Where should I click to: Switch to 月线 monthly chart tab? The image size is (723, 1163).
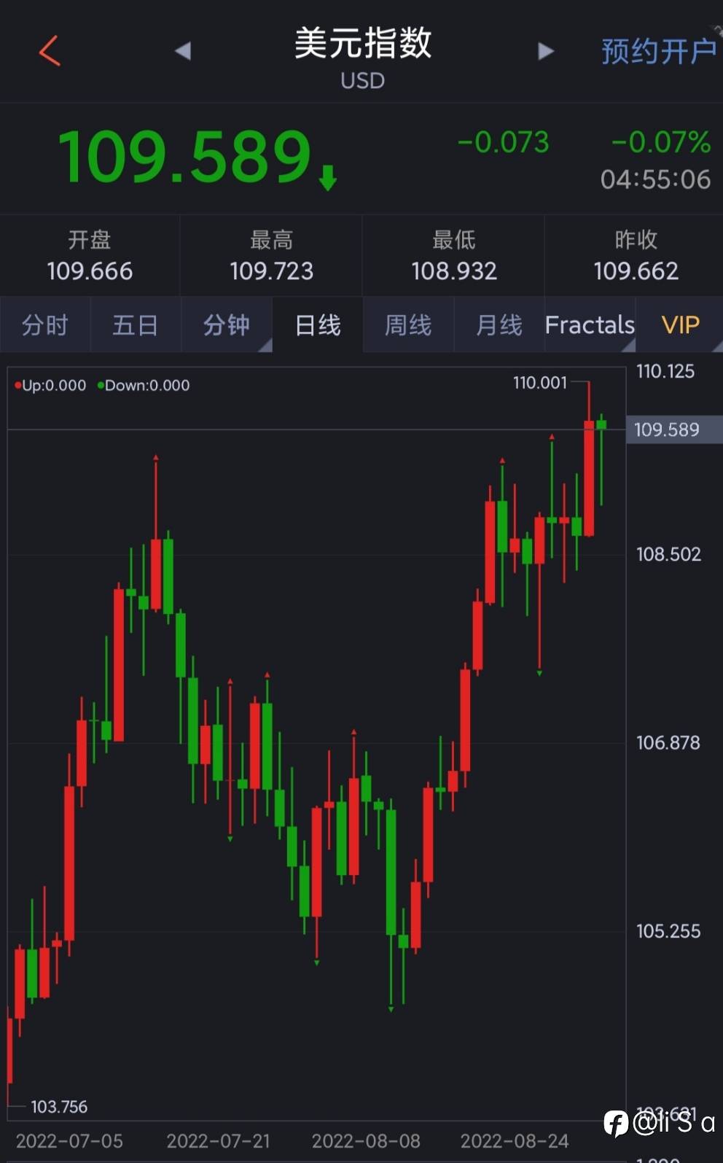point(499,325)
